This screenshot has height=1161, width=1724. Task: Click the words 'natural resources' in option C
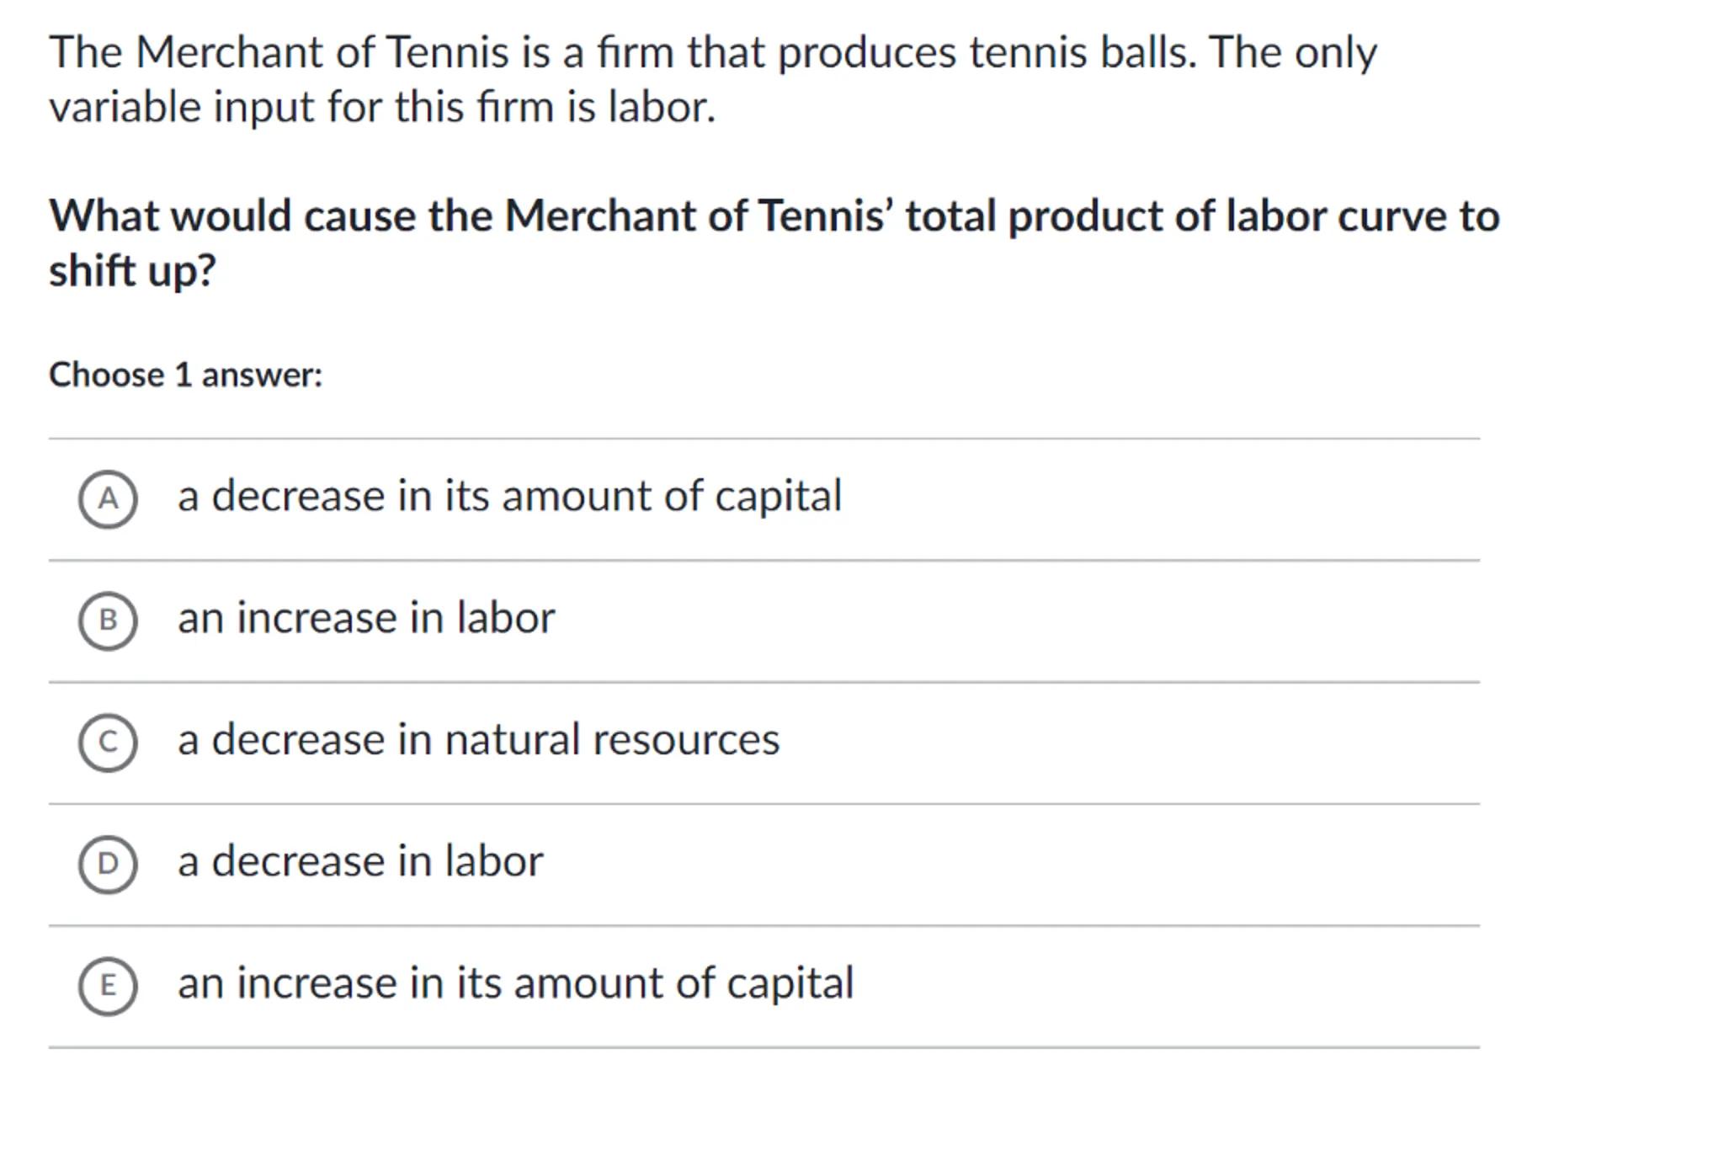click(612, 740)
